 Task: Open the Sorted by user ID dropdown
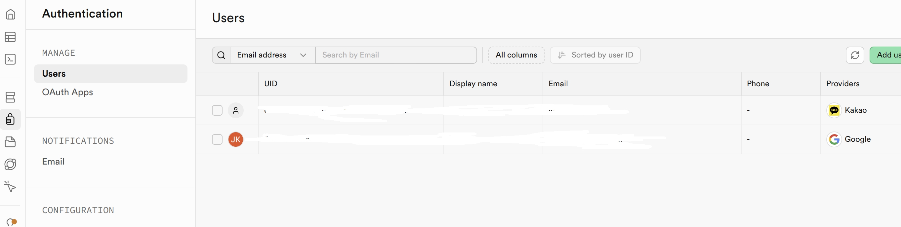pyautogui.click(x=595, y=55)
